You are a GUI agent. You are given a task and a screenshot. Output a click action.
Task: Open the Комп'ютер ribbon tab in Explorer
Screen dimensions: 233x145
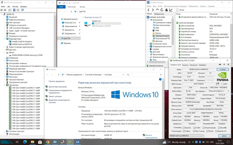pyautogui.click(x=71, y=7)
